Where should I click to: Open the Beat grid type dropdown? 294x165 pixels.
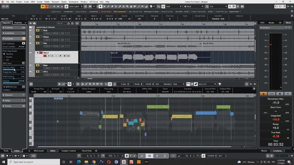(193, 6)
